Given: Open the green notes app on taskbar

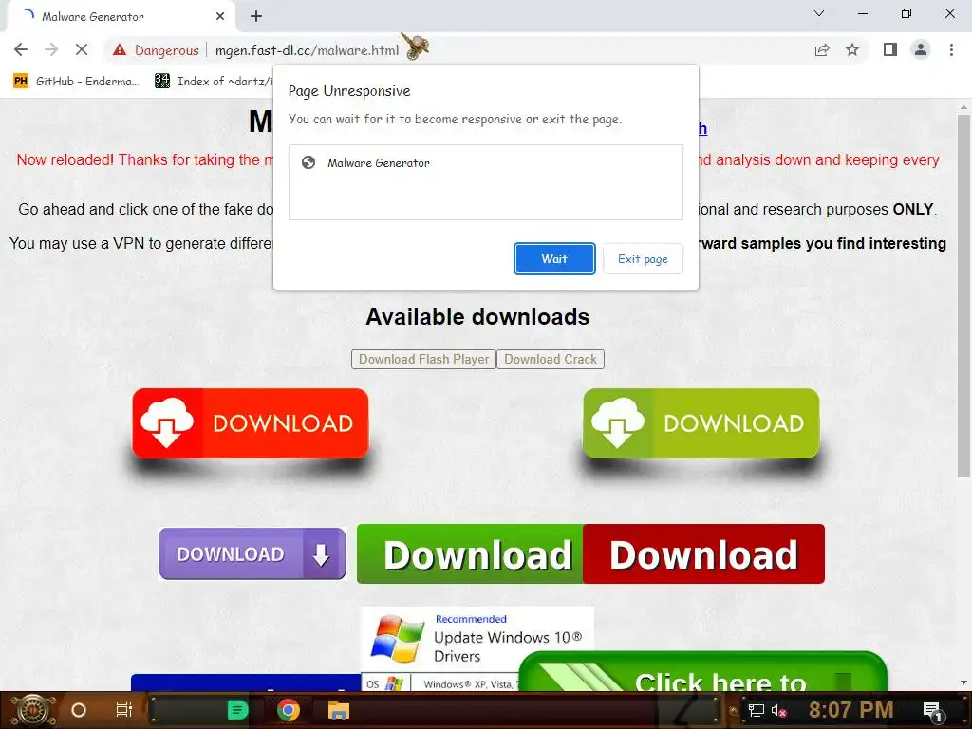Looking at the screenshot, I should [x=238, y=710].
